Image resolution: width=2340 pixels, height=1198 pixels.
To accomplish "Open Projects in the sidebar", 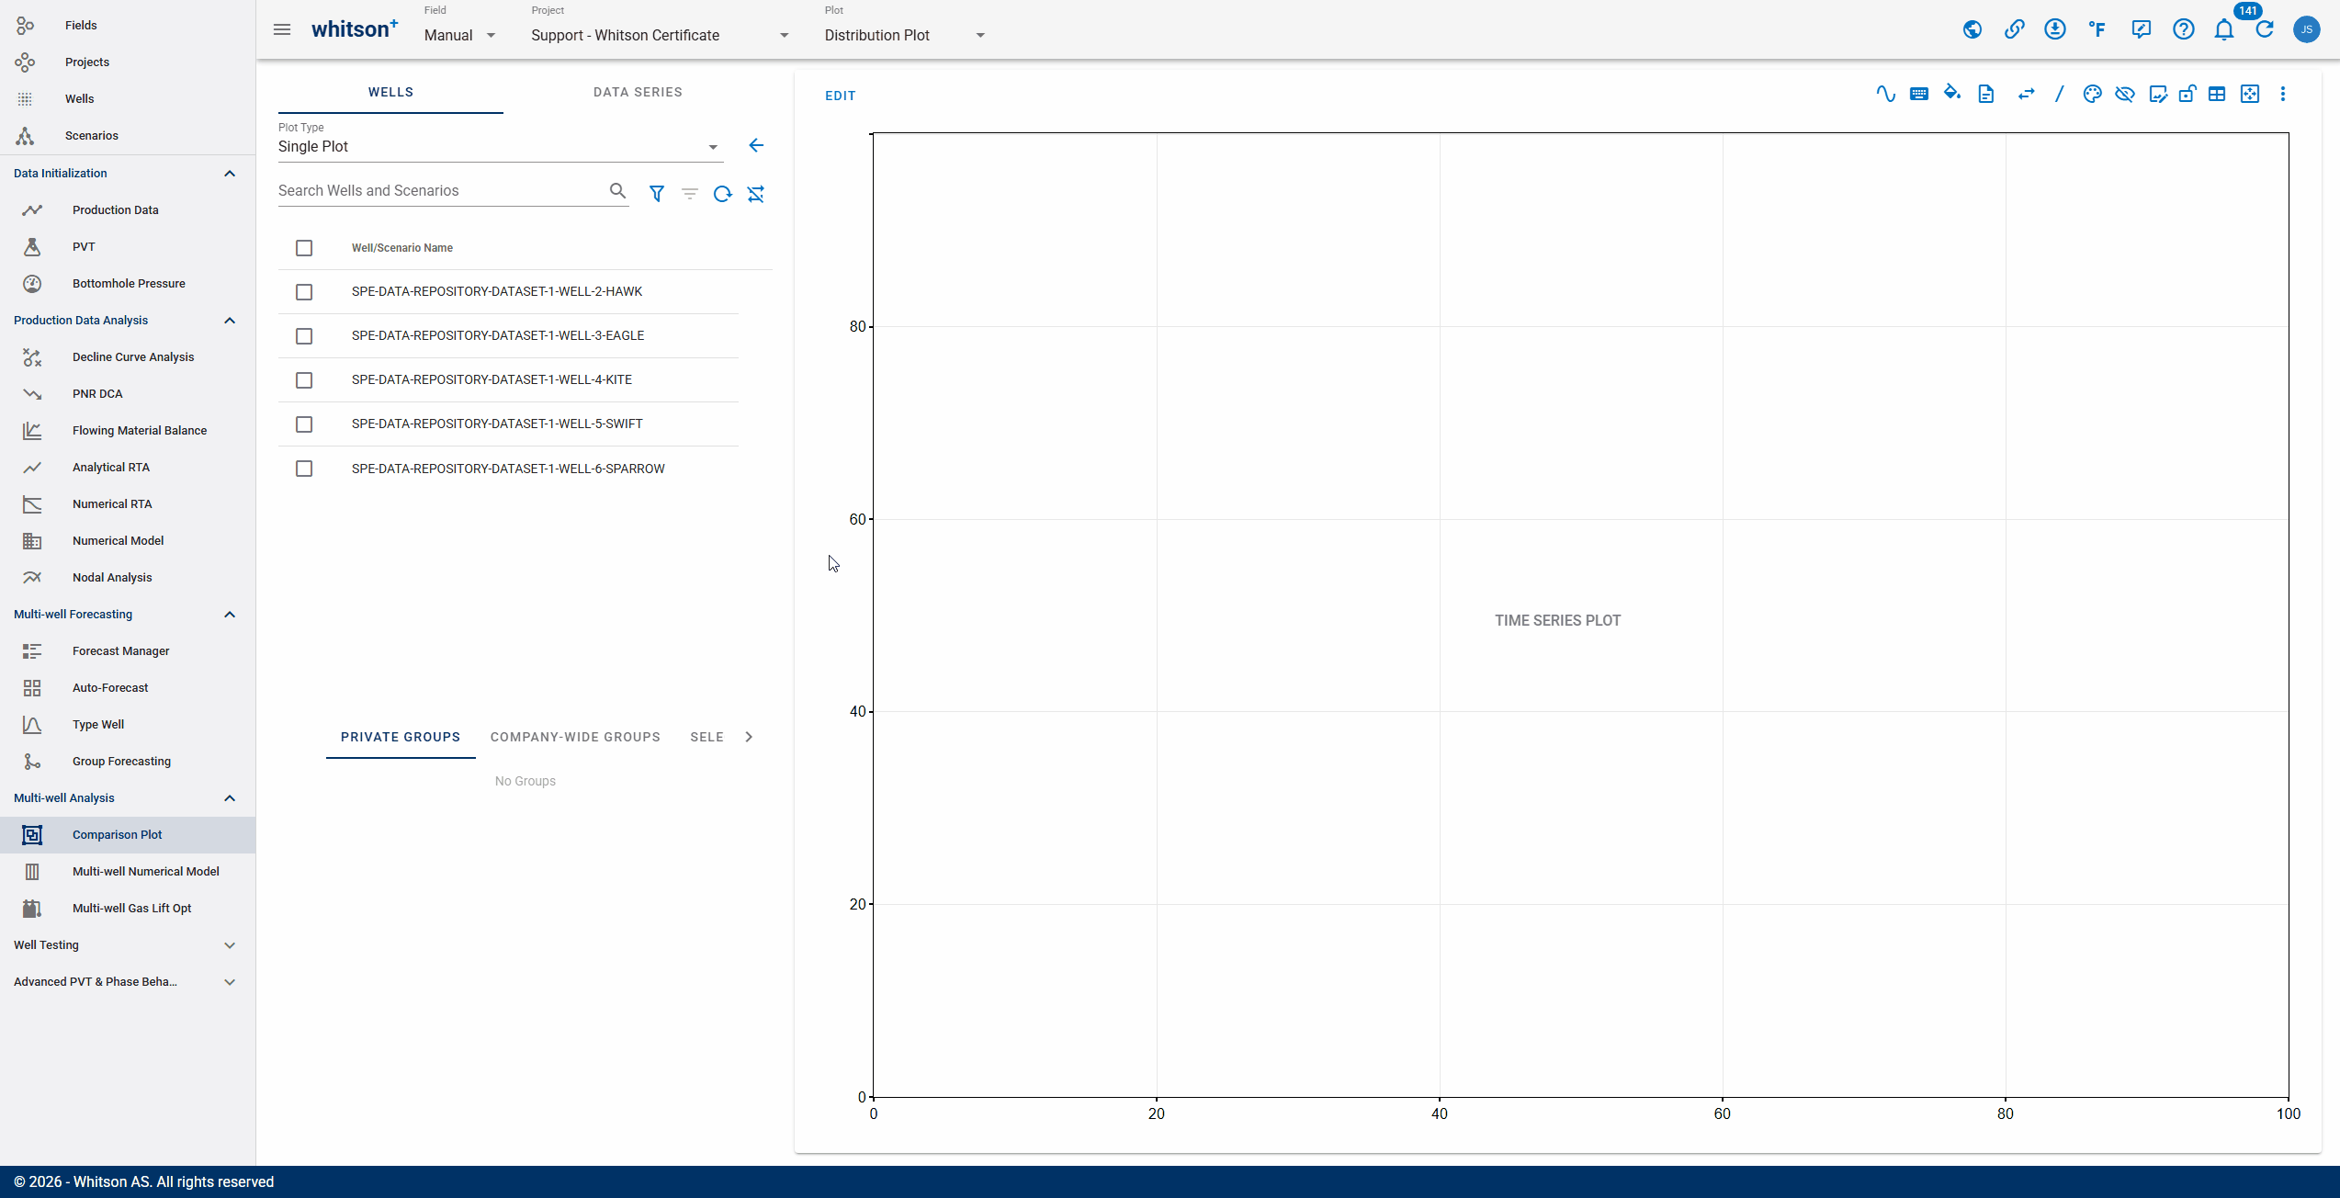I will click(x=128, y=62).
